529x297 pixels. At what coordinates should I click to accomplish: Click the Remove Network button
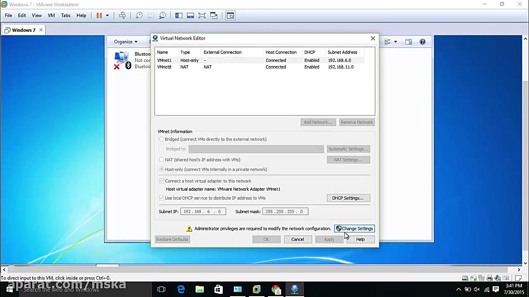(x=357, y=122)
